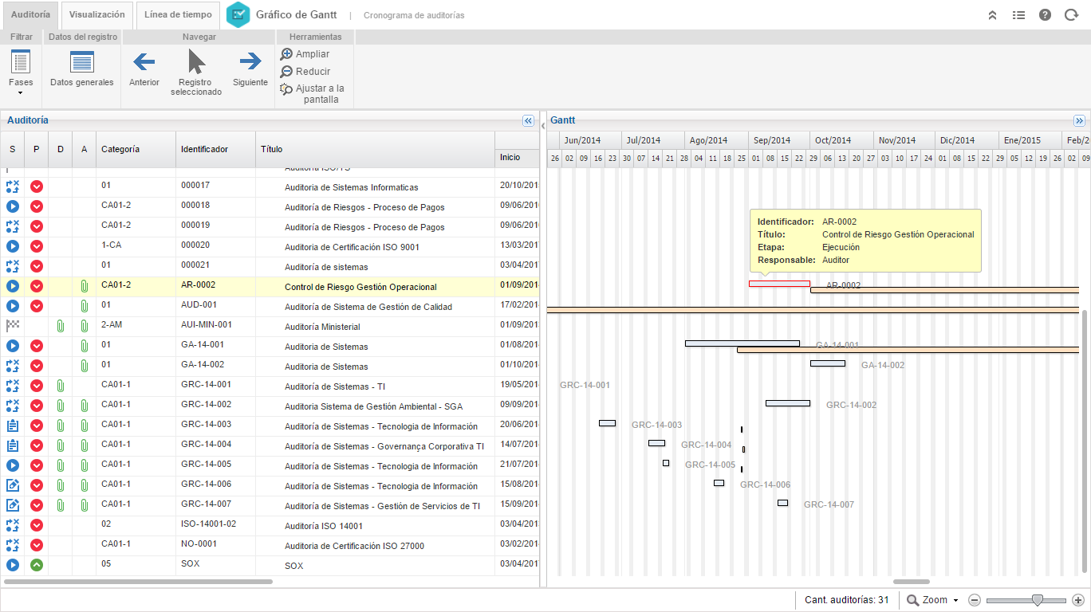Zoom in with Ampliar tool

tap(305, 54)
